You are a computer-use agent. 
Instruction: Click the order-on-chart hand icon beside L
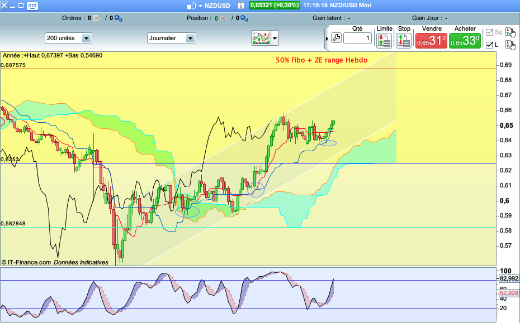tap(510, 45)
